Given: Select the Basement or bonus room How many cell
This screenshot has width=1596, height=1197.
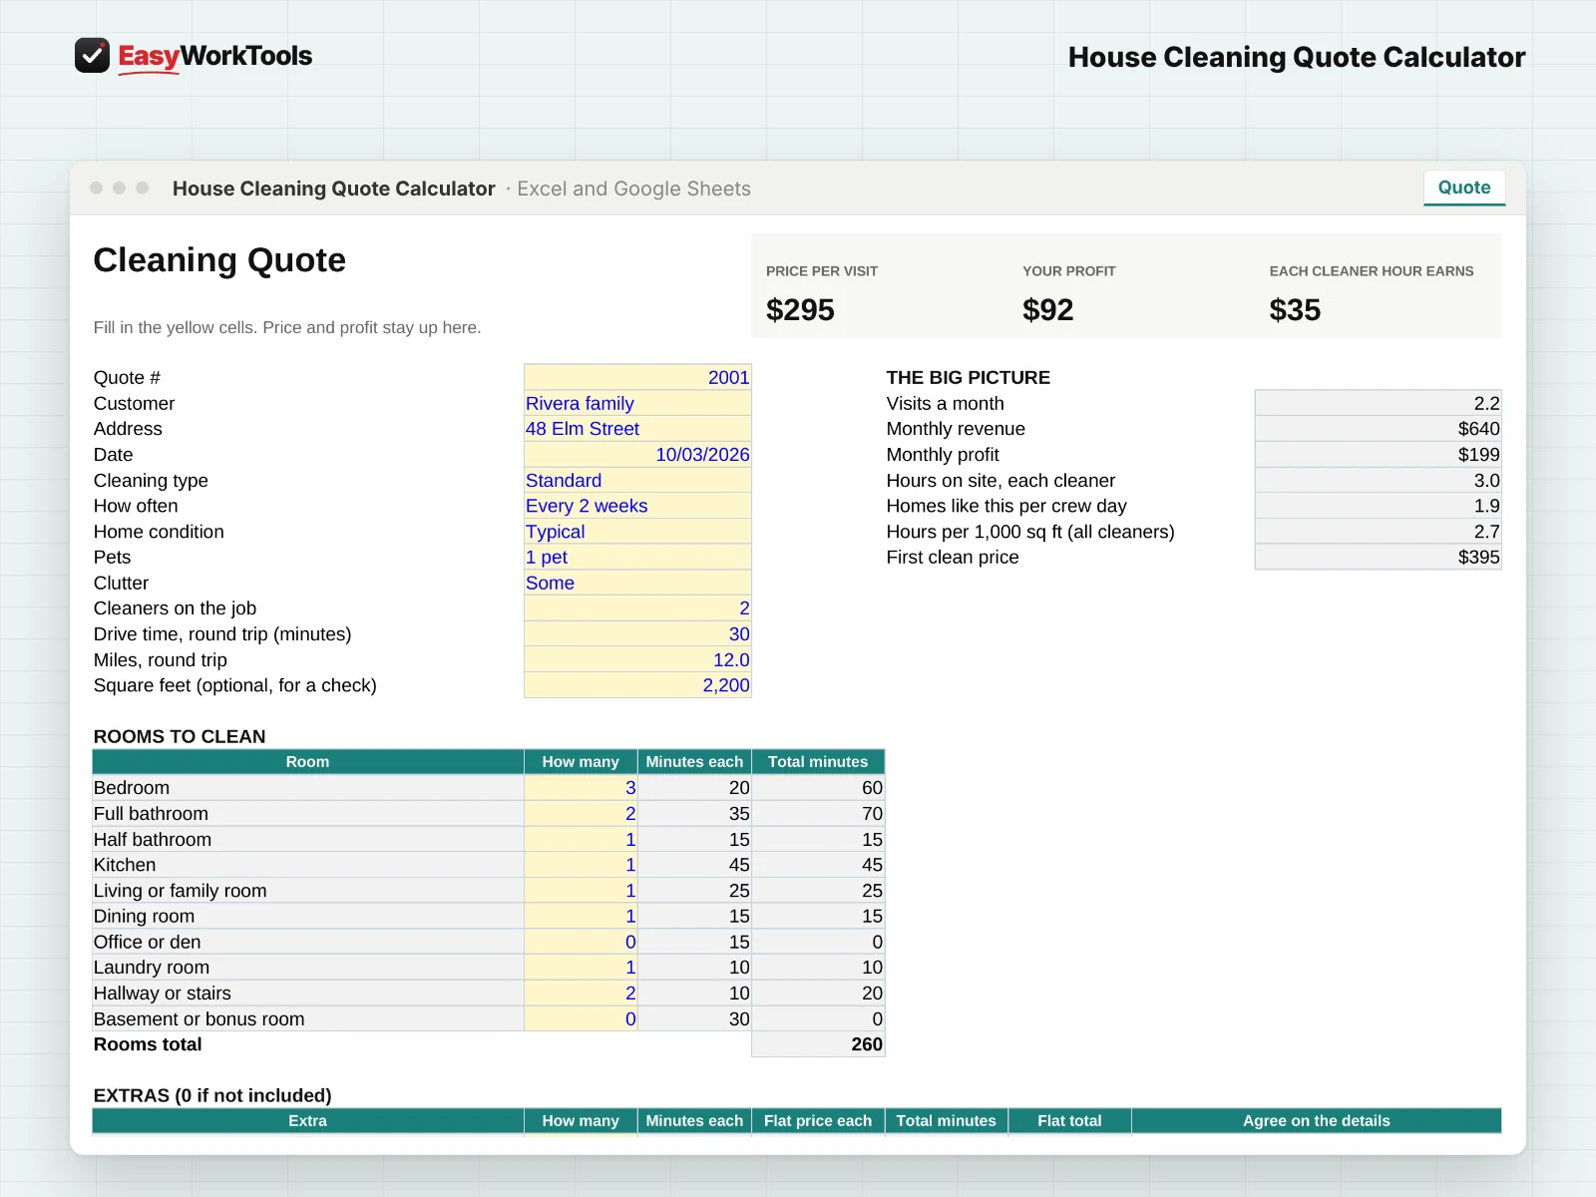Looking at the screenshot, I should click(x=581, y=1019).
